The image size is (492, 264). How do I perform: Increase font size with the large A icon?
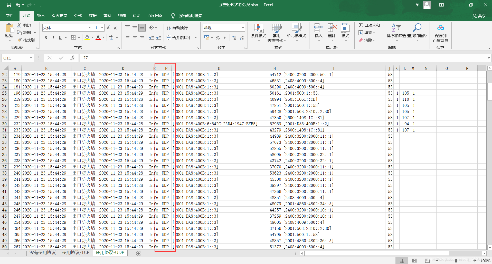coord(108,28)
